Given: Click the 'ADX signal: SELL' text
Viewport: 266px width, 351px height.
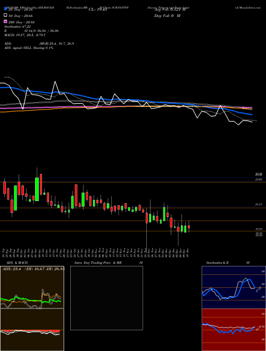Looking at the screenshot, I should point(18,48).
